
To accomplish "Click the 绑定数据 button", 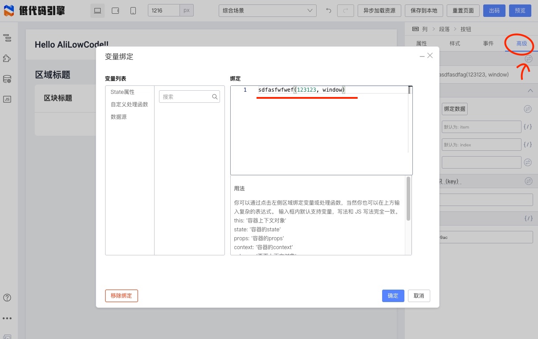I will point(455,109).
